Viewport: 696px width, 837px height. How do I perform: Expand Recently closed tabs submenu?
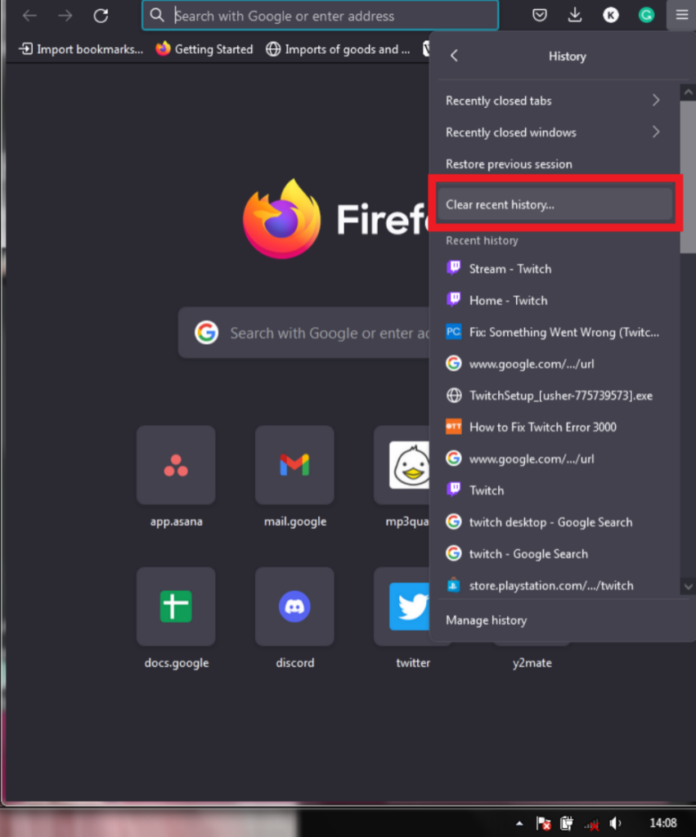pyautogui.click(x=554, y=101)
